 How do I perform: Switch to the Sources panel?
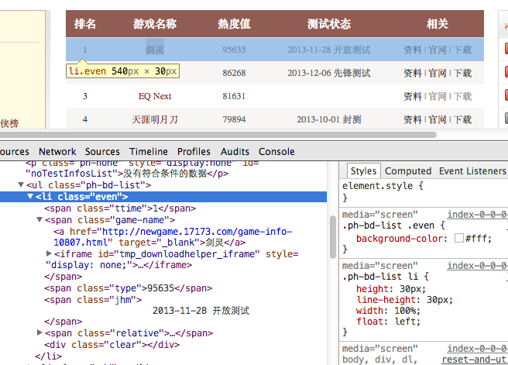coord(102,151)
